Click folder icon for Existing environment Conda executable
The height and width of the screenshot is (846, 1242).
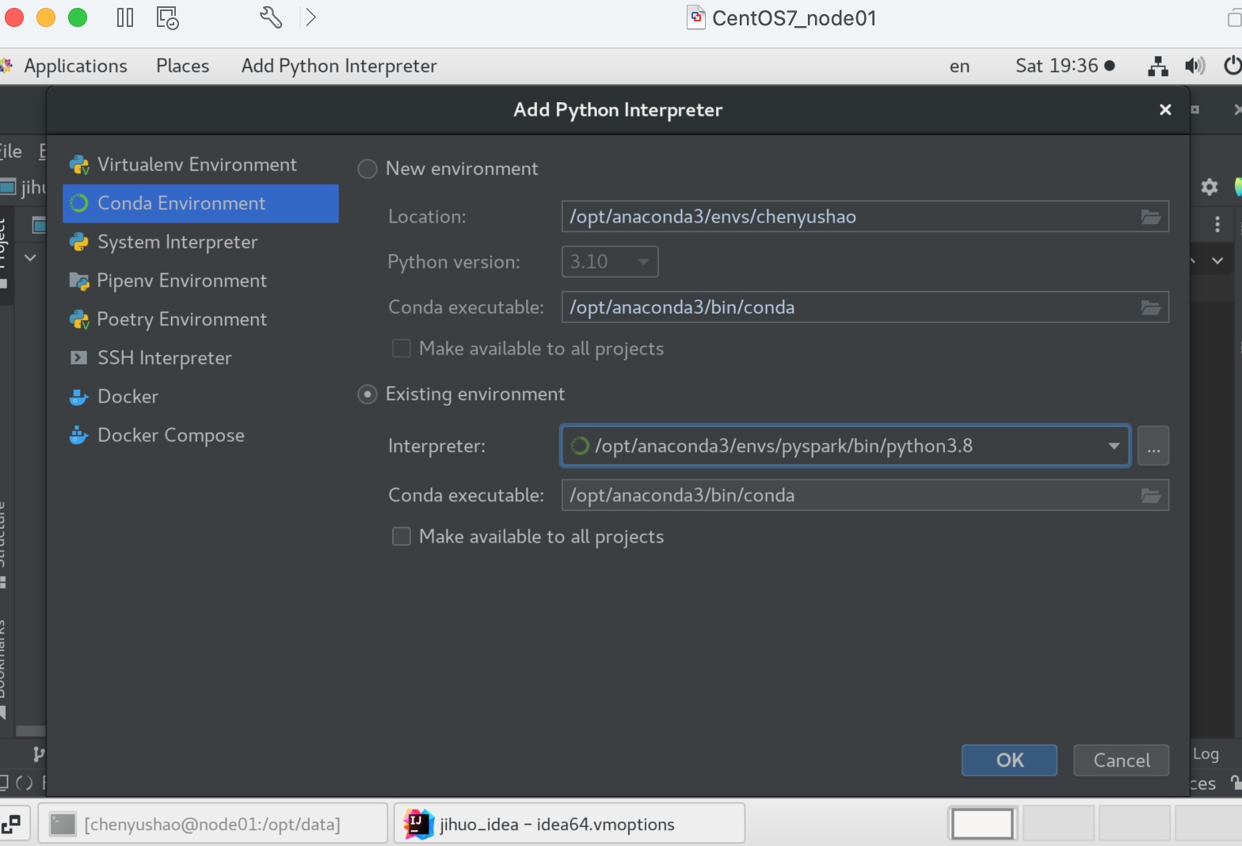pos(1151,495)
